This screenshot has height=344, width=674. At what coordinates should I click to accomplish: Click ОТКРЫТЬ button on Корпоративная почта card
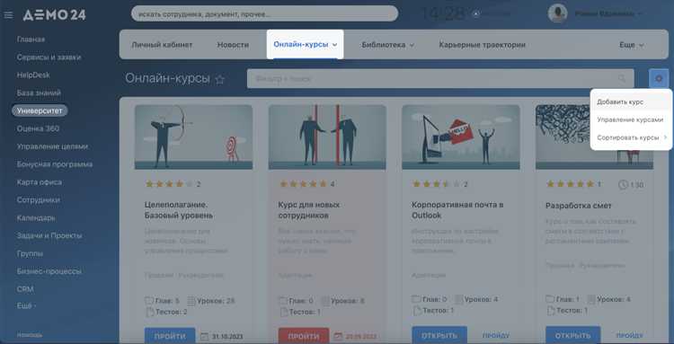pyautogui.click(x=439, y=335)
